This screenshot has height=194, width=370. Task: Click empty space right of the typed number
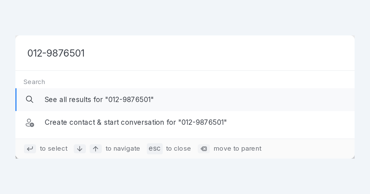(x=216, y=53)
